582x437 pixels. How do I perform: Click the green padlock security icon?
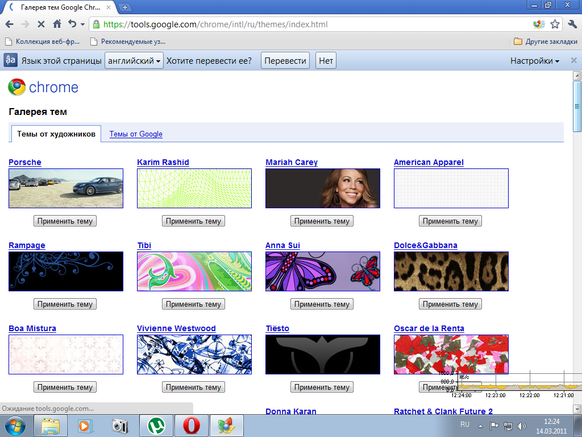click(x=96, y=24)
